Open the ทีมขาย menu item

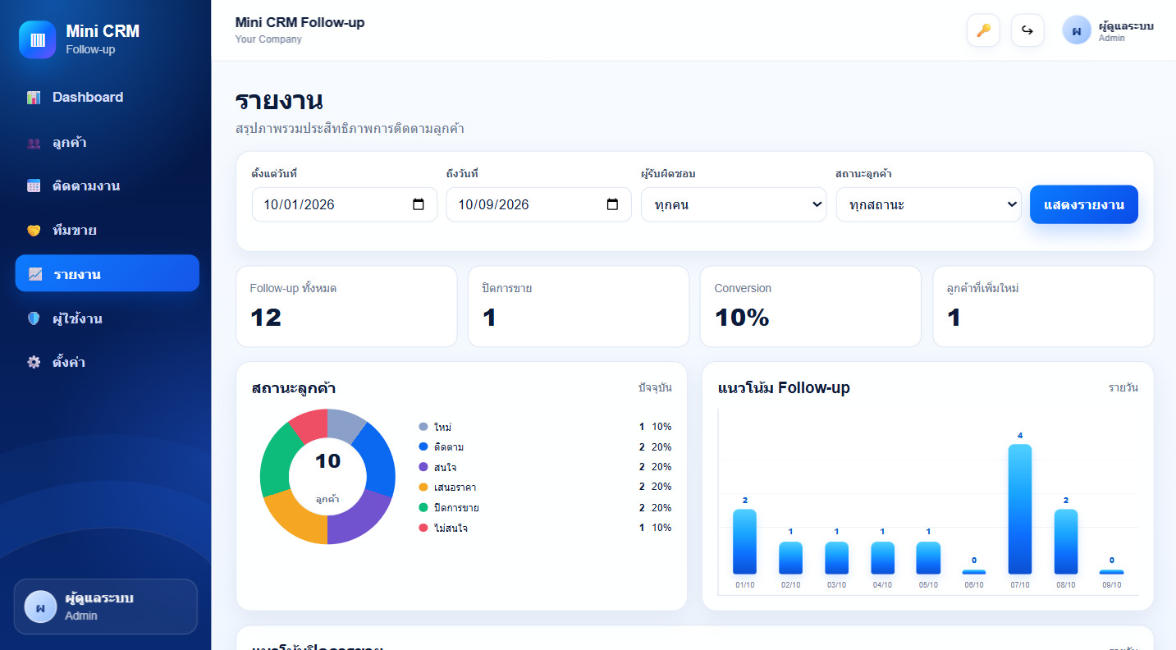107,230
